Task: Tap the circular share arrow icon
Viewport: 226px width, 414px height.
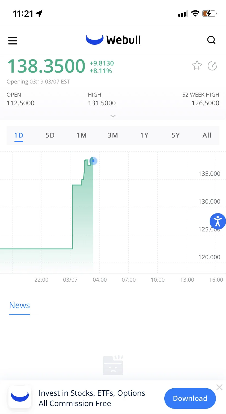Action: pyautogui.click(x=212, y=66)
